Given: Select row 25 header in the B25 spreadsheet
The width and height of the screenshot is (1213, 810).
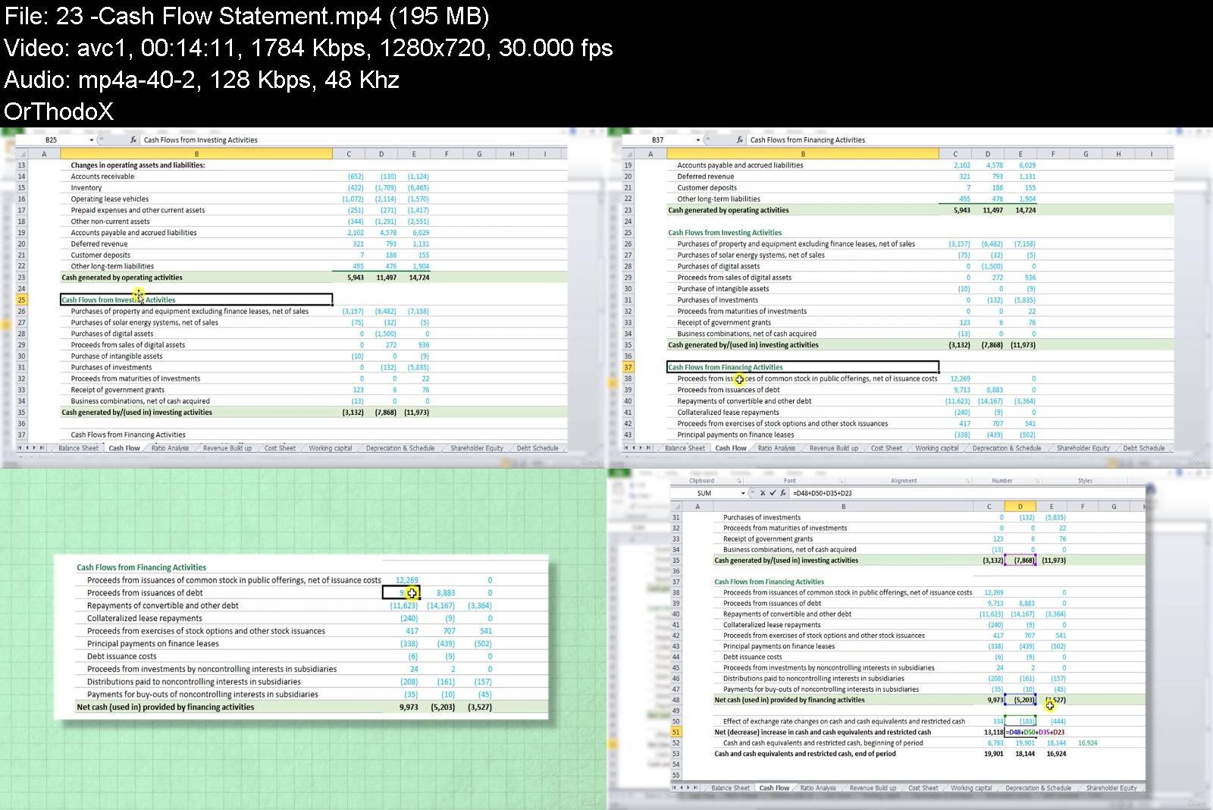Looking at the screenshot, I should coord(21,300).
